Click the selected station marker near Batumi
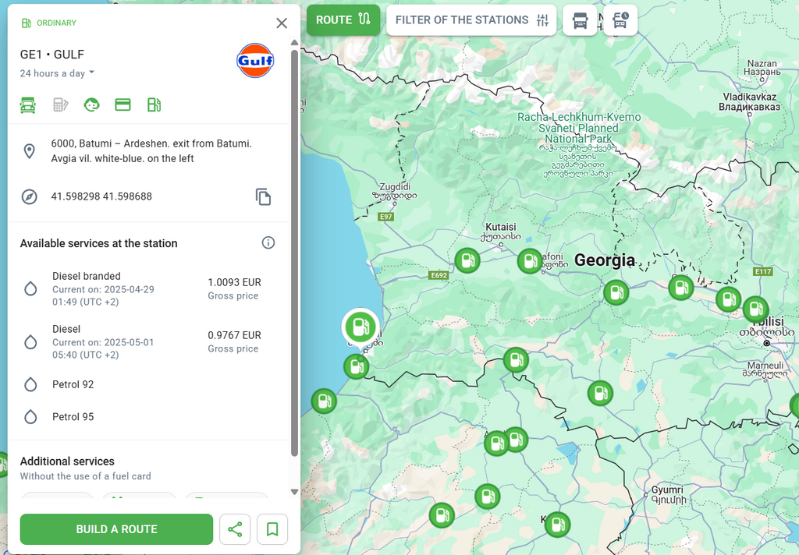 (x=360, y=327)
